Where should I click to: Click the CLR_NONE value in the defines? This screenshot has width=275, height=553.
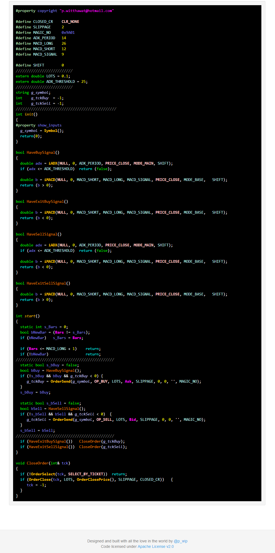pos(70,22)
